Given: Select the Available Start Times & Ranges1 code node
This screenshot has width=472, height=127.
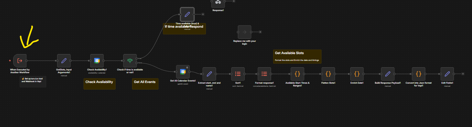Looking at the screenshot, I should tap(297, 74).
